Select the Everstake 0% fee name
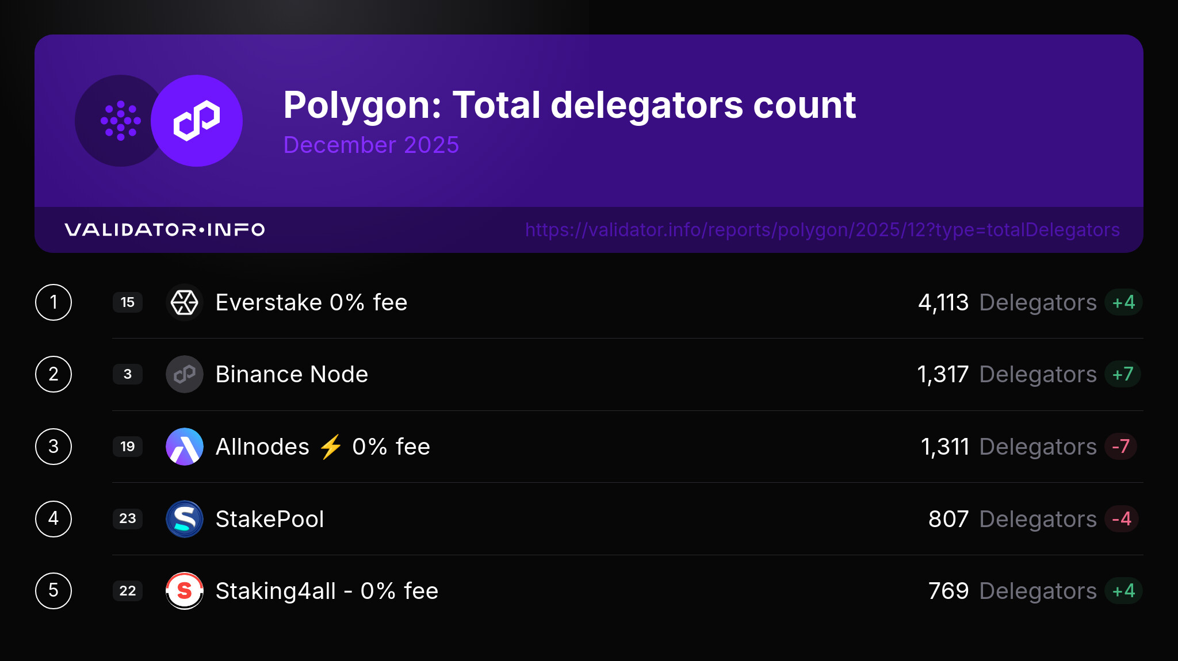This screenshot has width=1178, height=661. pos(311,302)
